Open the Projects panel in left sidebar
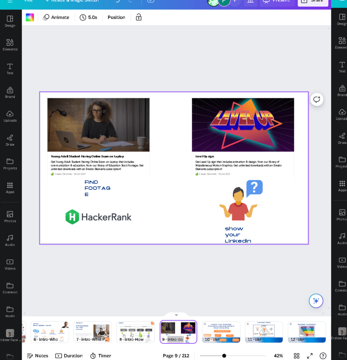Screen dimensions: 347x360 tap(10, 164)
